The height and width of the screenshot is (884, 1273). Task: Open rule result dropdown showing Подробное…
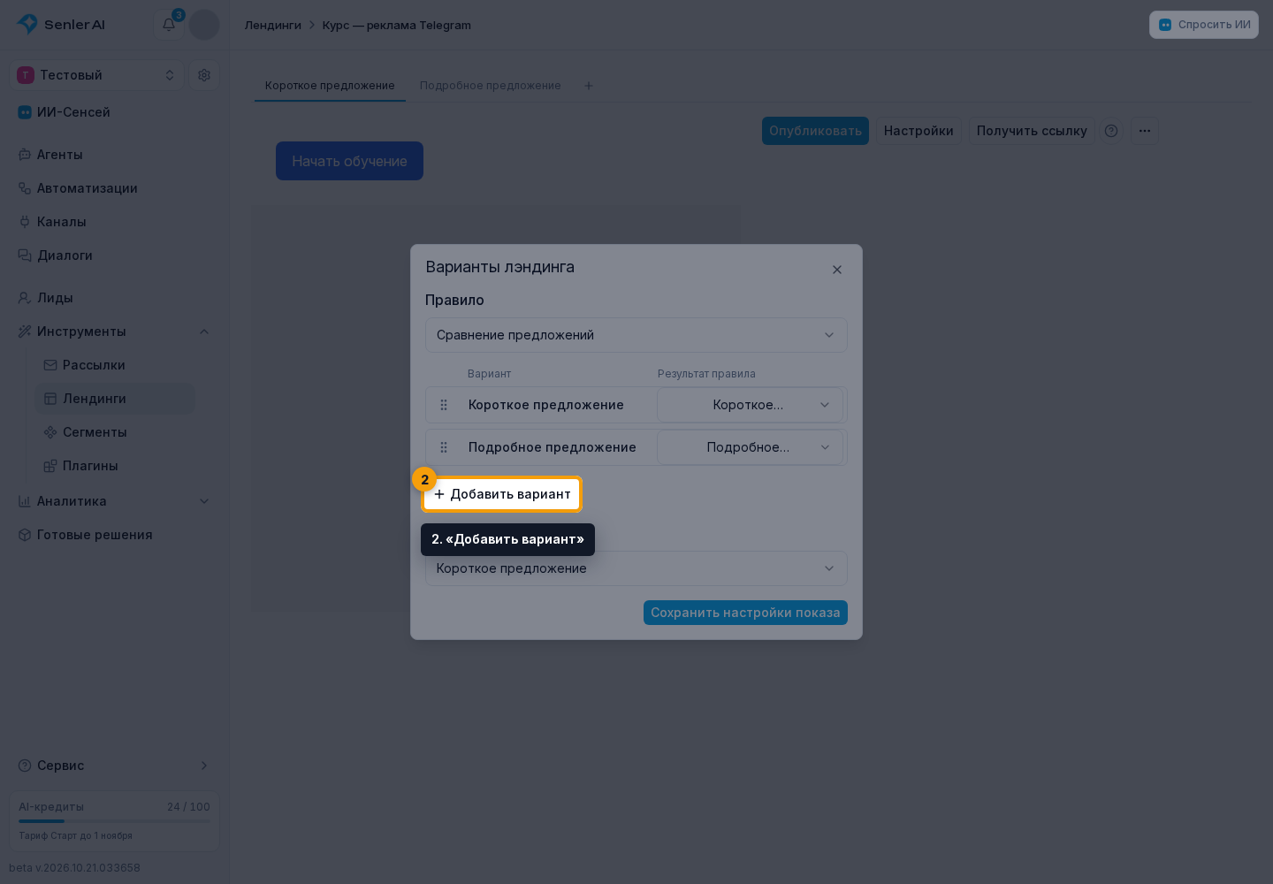coord(750,447)
